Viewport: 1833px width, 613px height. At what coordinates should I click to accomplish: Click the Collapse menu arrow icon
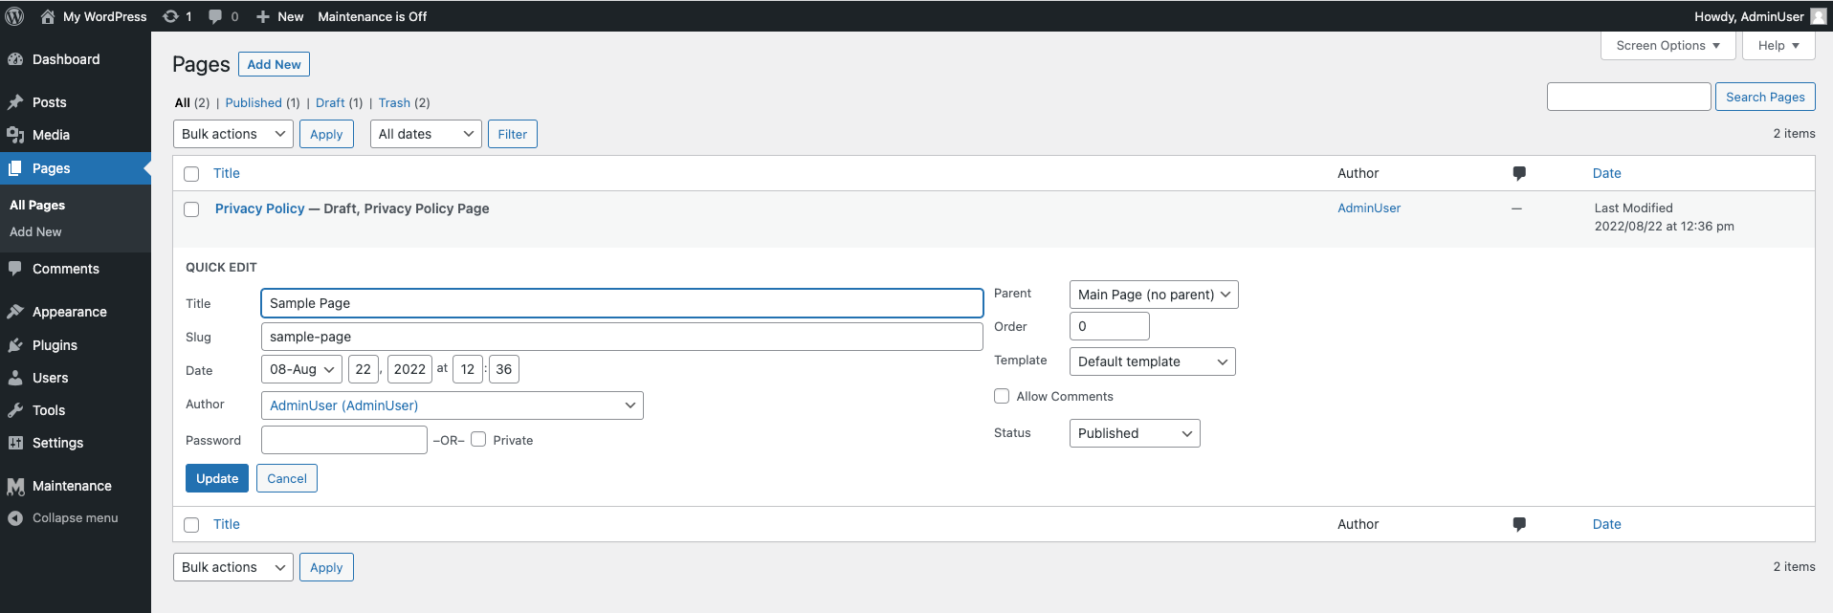click(15, 518)
